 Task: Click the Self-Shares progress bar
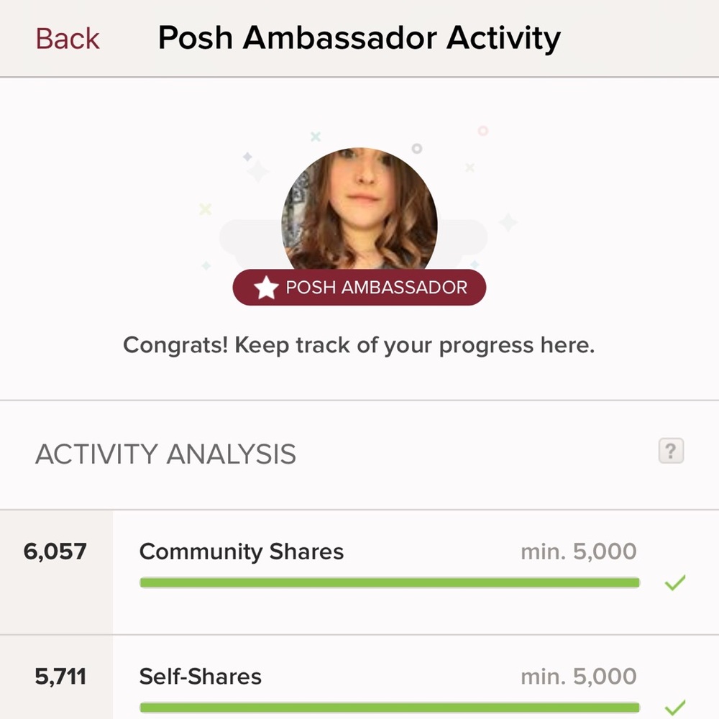coord(390,707)
